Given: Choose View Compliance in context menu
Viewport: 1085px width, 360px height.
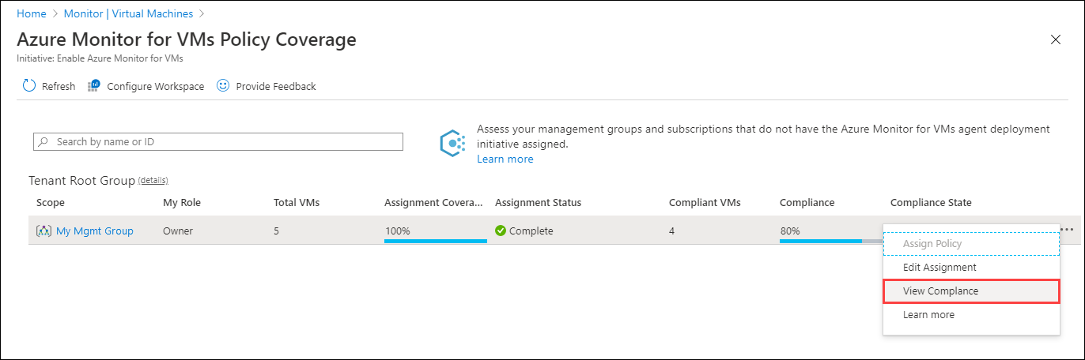Looking at the screenshot, I should tap(940, 291).
